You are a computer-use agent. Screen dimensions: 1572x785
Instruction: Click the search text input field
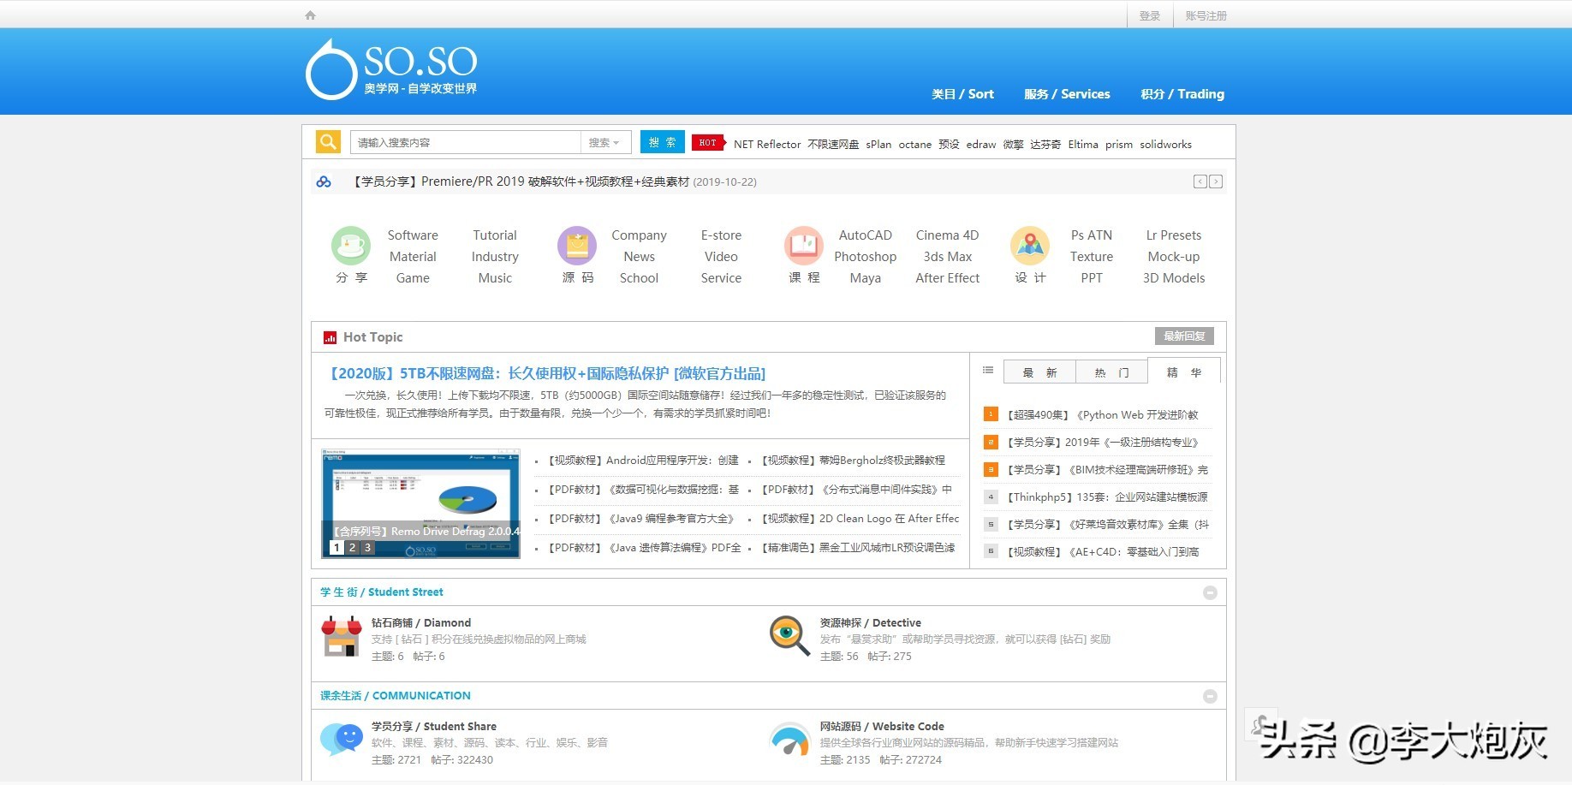click(x=465, y=143)
